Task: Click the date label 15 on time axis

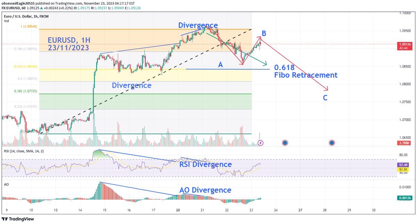Action: (104, 210)
